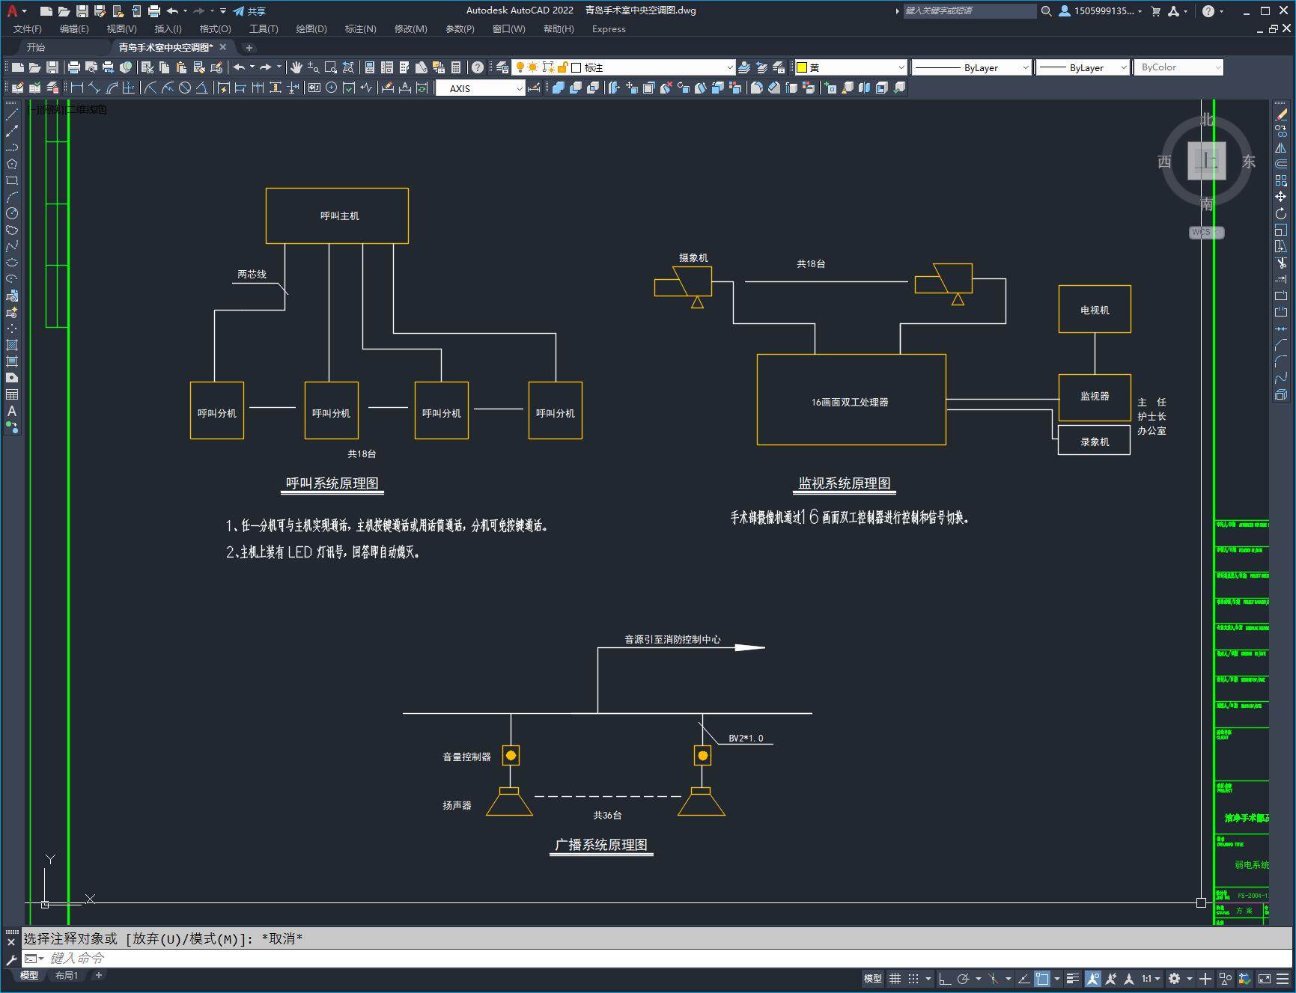This screenshot has width=1296, height=993.
Task: Click the yellow color swatch in color control
Action: 802,67
